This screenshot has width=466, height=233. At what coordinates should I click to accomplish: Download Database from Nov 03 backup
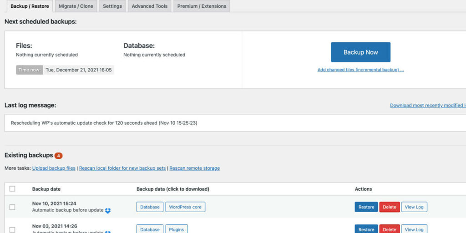(150, 229)
